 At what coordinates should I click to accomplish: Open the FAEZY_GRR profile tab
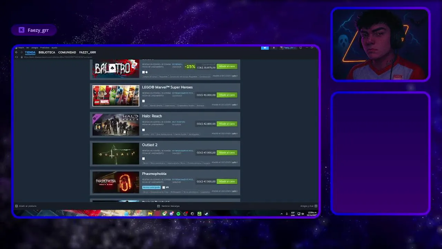point(87,53)
